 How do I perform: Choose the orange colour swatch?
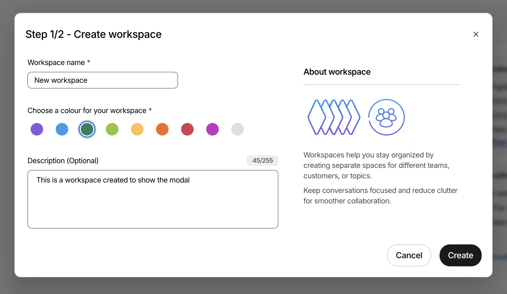click(x=162, y=129)
